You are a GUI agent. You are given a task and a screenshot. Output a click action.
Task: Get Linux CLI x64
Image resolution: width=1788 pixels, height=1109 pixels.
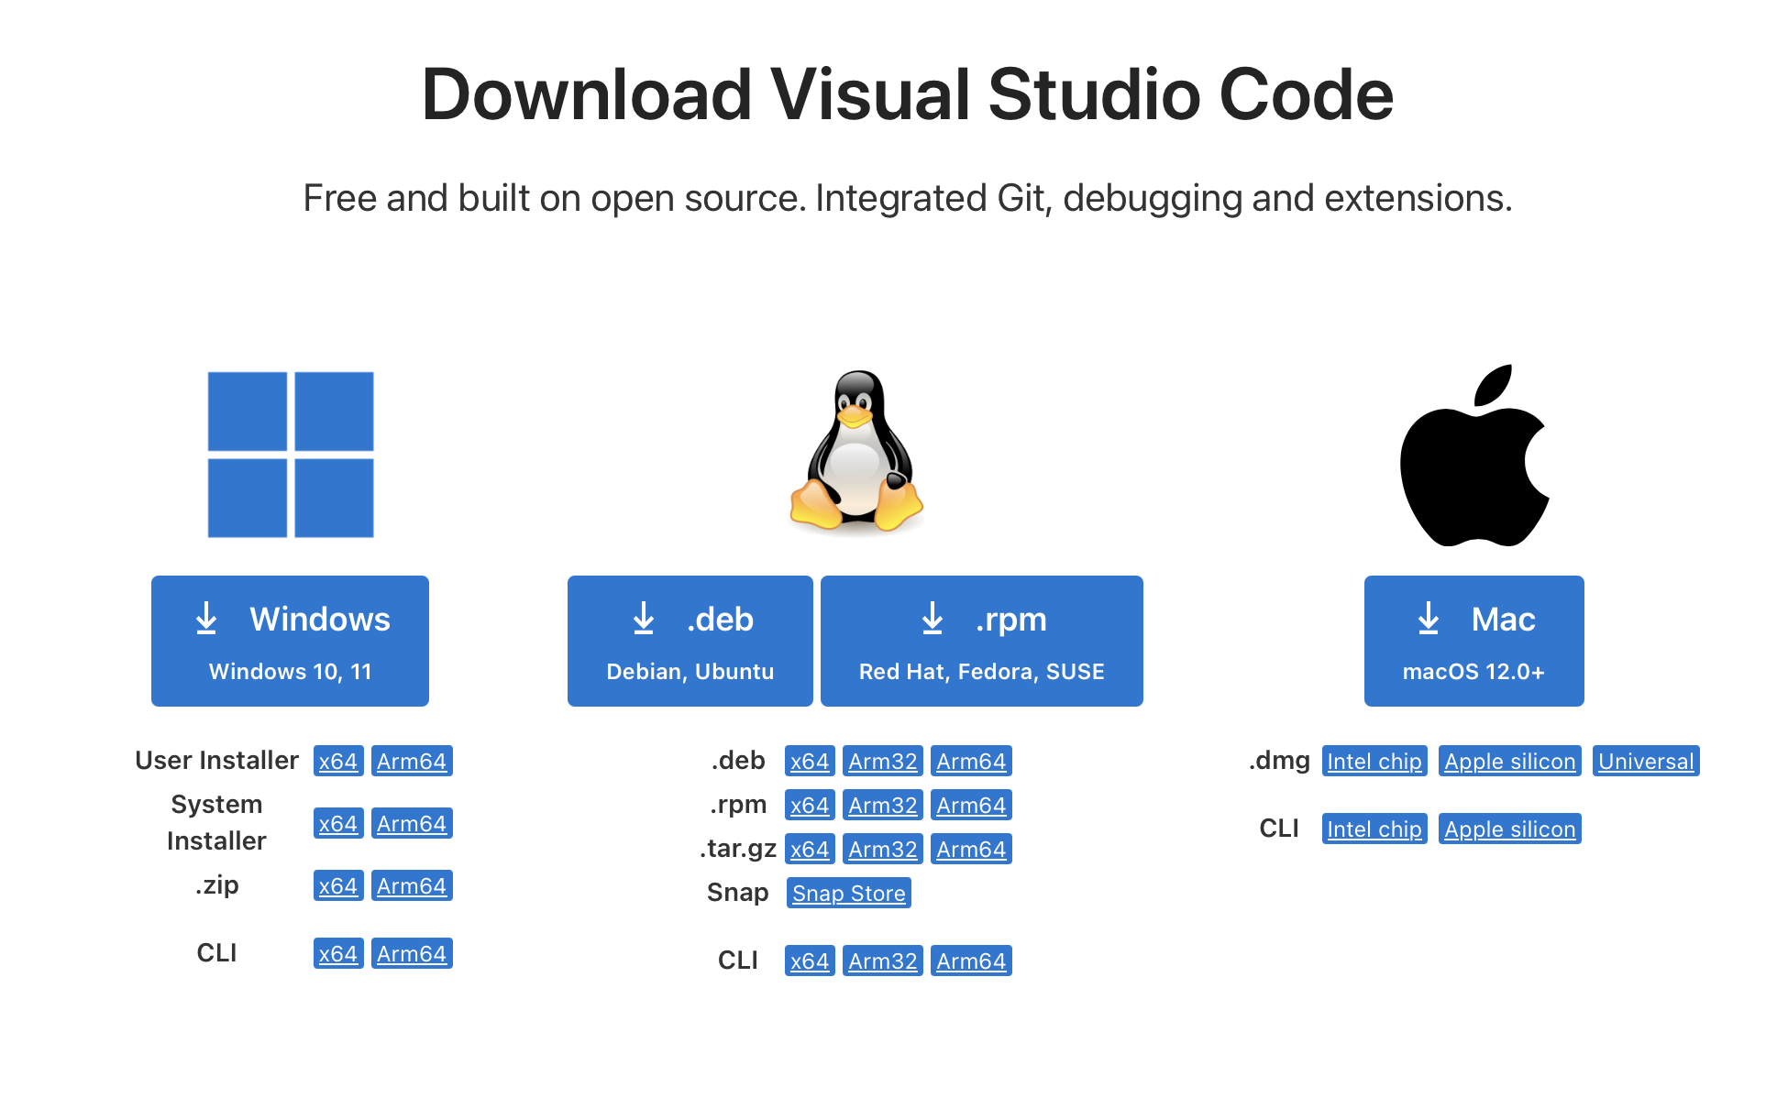[810, 961]
